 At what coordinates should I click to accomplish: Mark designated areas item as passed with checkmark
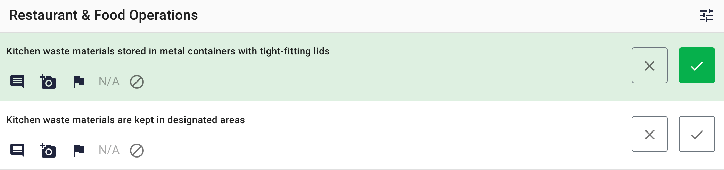pos(697,134)
